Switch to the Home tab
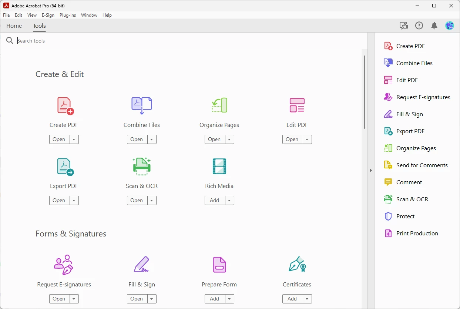Image resolution: width=460 pixels, height=309 pixels. (14, 26)
